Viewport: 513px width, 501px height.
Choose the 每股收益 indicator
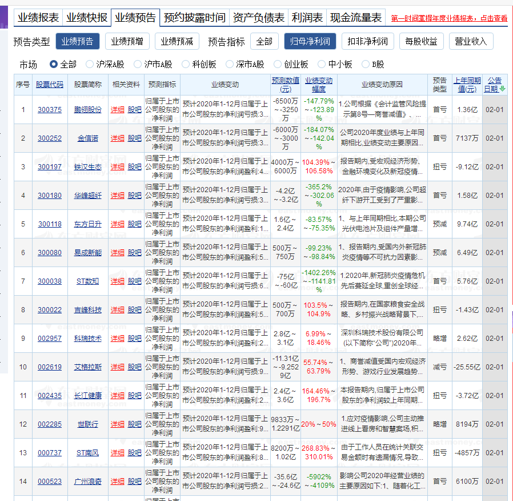tap(422, 41)
